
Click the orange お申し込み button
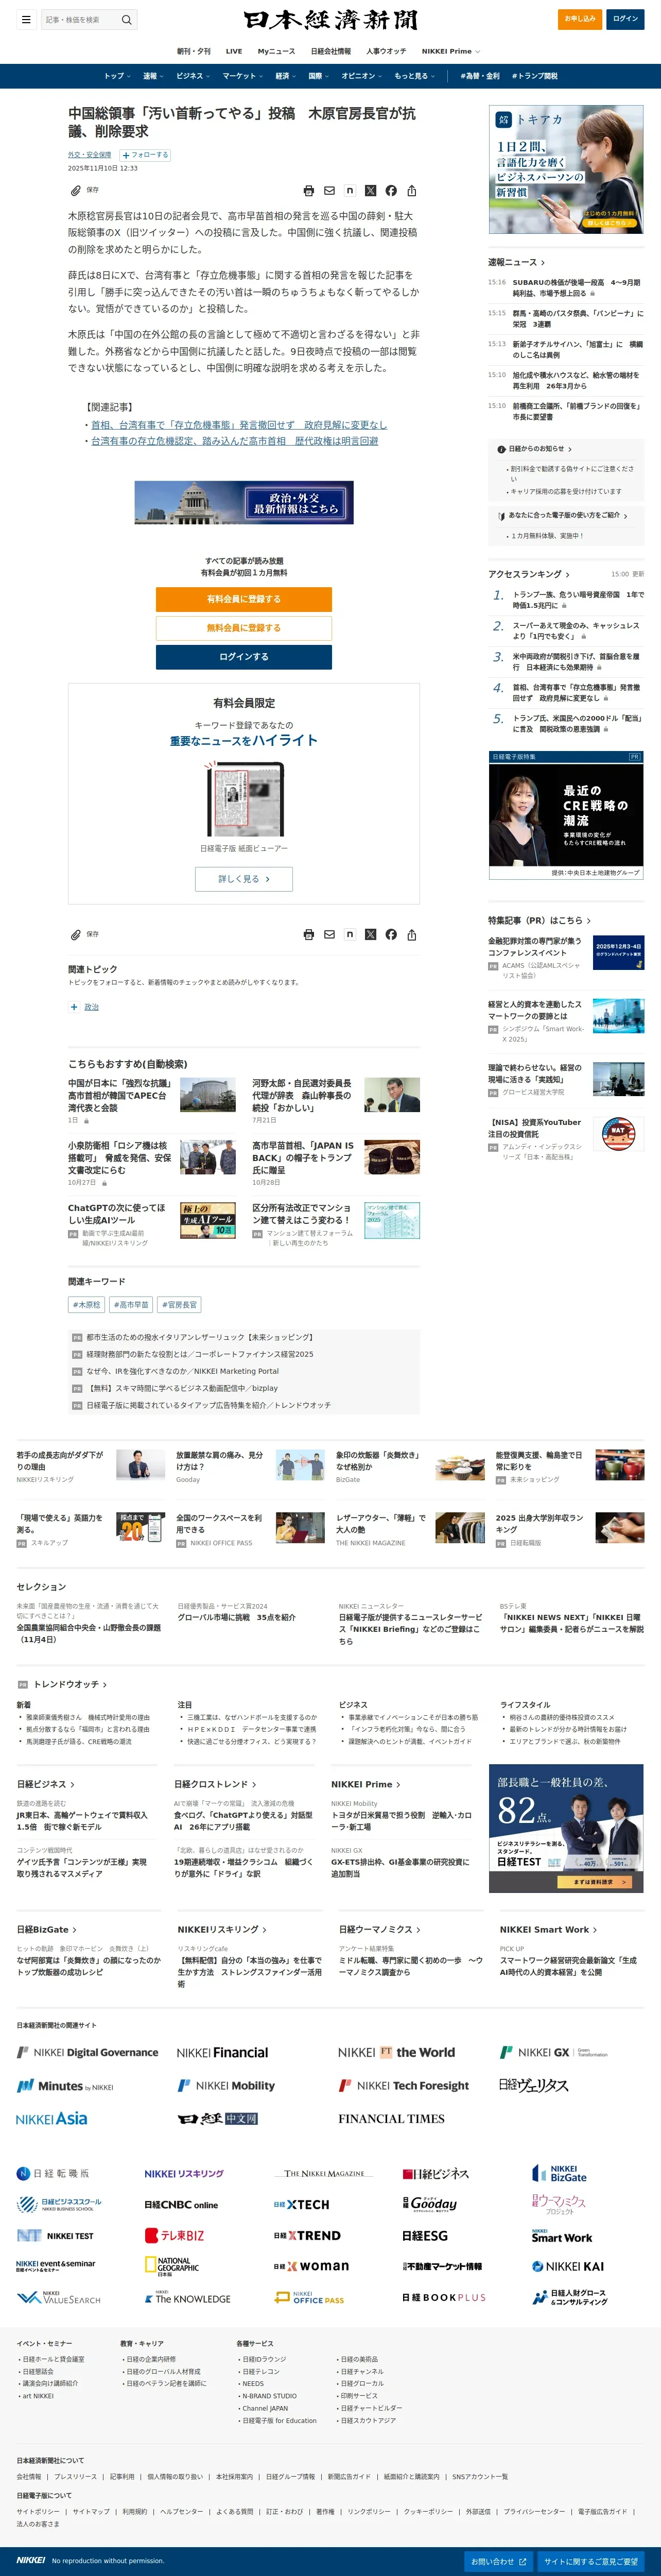[580, 19]
